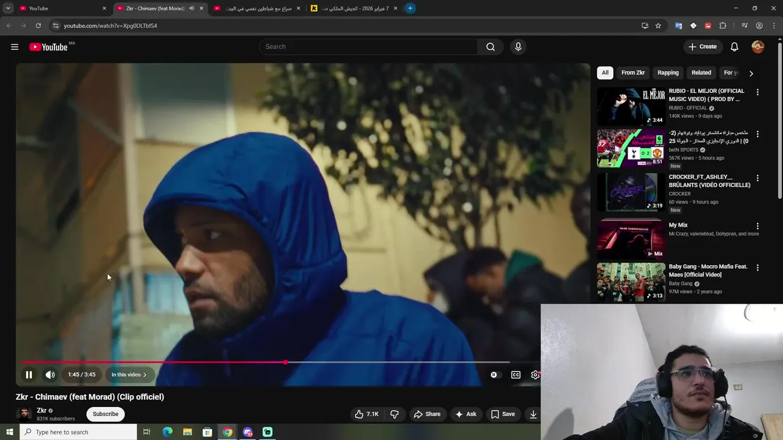783x440 pixels.
Task: Click the address bar URL
Action: click(111, 26)
